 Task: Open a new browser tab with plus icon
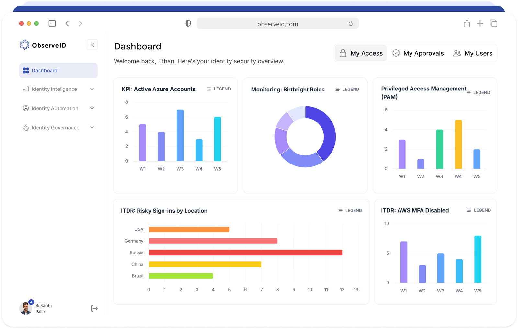[480, 23]
